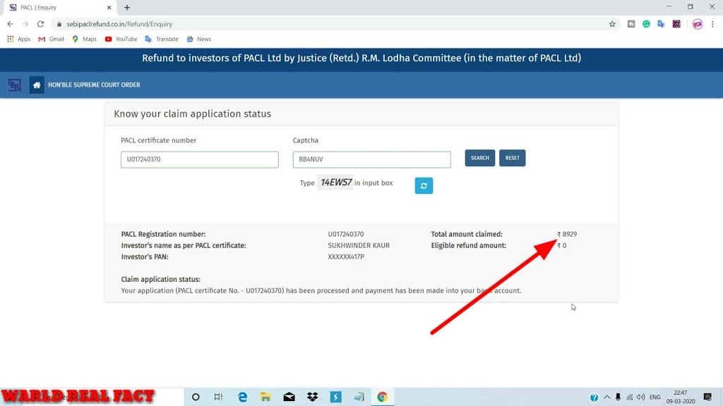Click the microphone tray icon
Viewport: 723px width, 406px height.
click(618, 397)
